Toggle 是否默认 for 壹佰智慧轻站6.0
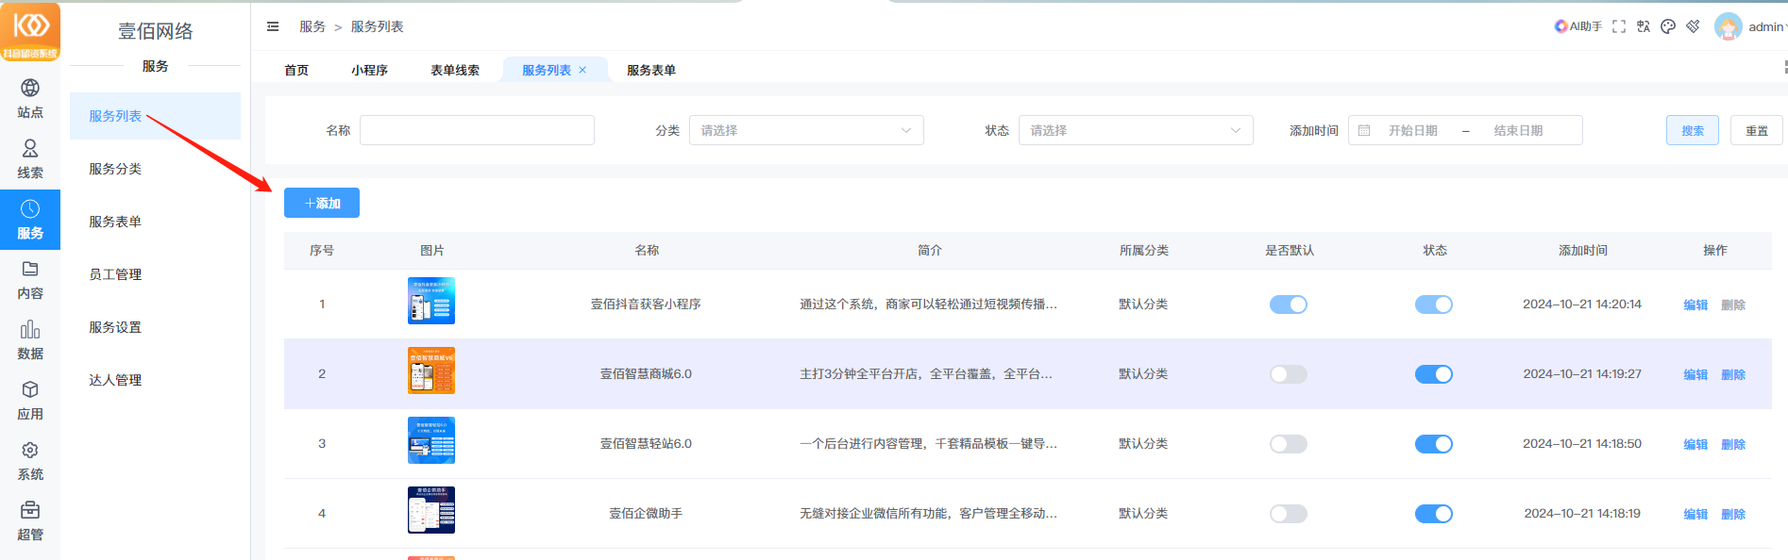1788x560 pixels. coord(1289,444)
